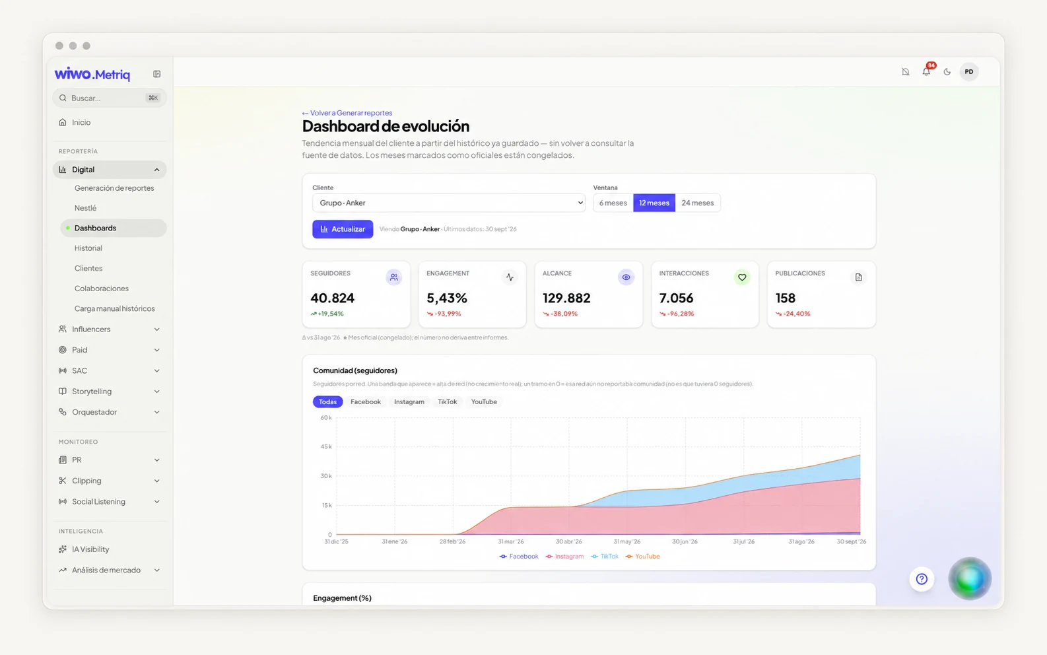1047x655 pixels.
Task: Toggle Facebook series in chart legend
Action: [519, 557]
